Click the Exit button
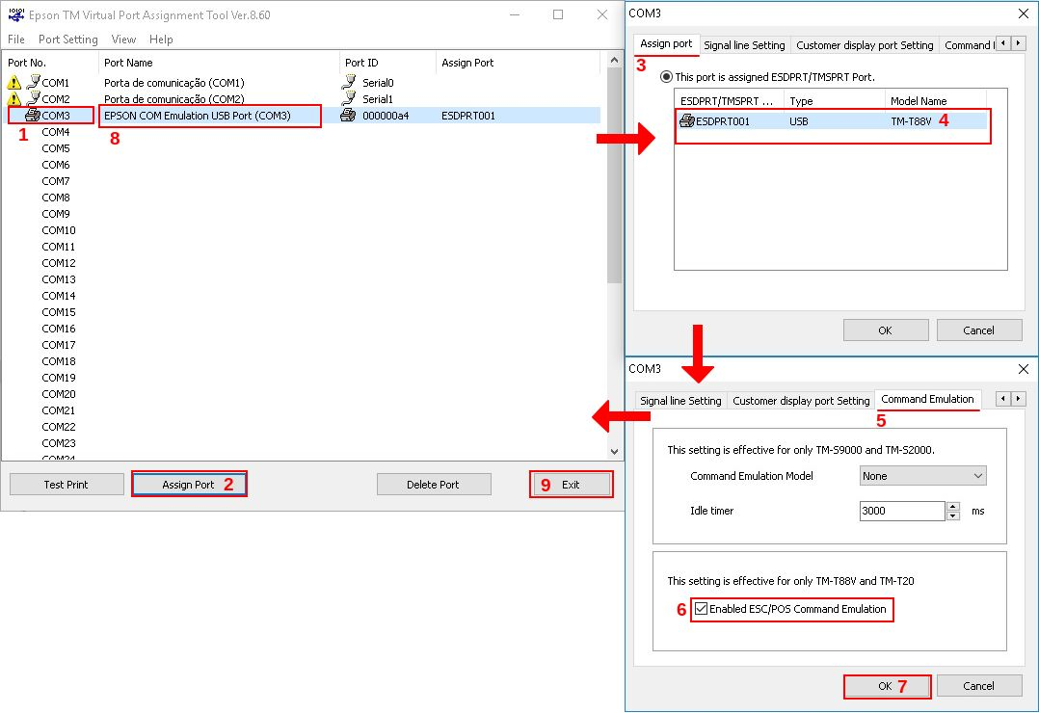The width and height of the screenshot is (1039, 713). (572, 485)
